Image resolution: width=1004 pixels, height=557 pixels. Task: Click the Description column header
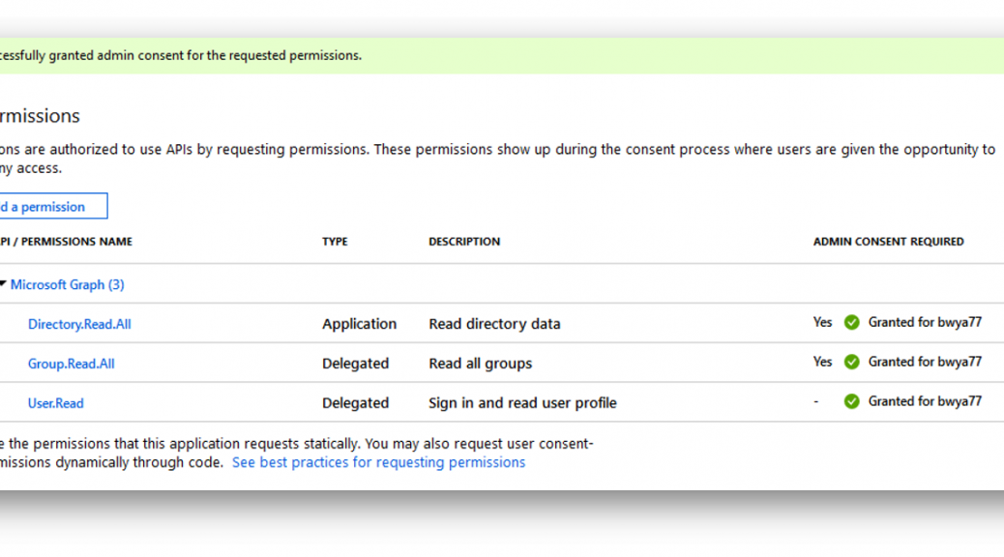pos(464,242)
